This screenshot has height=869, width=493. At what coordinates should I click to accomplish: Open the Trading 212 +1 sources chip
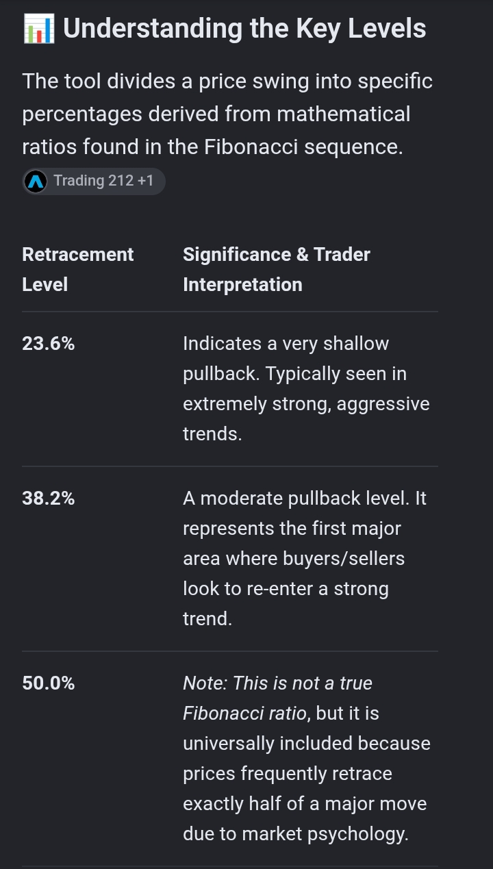coord(93,181)
